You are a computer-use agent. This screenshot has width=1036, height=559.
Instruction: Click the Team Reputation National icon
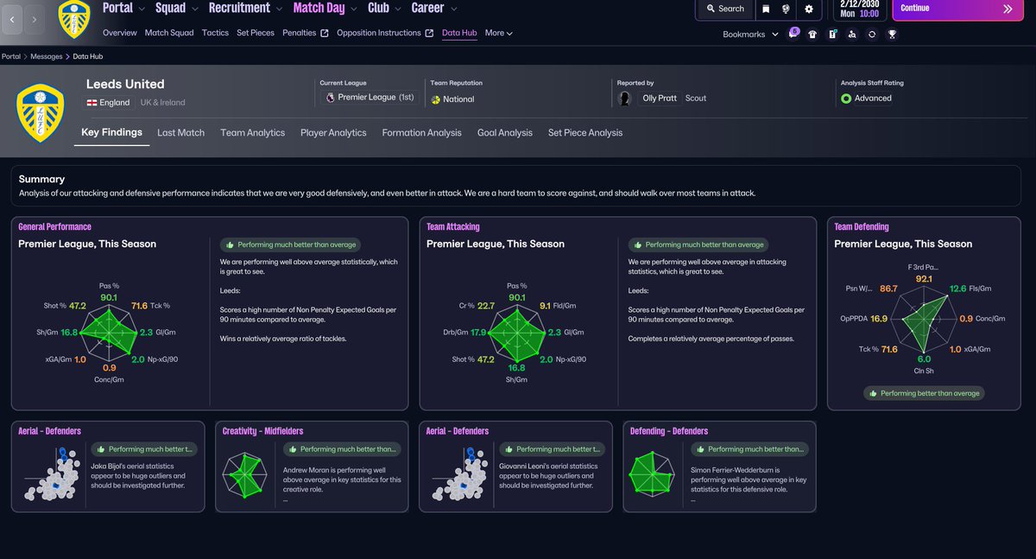pyautogui.click(x=436, y=99)
